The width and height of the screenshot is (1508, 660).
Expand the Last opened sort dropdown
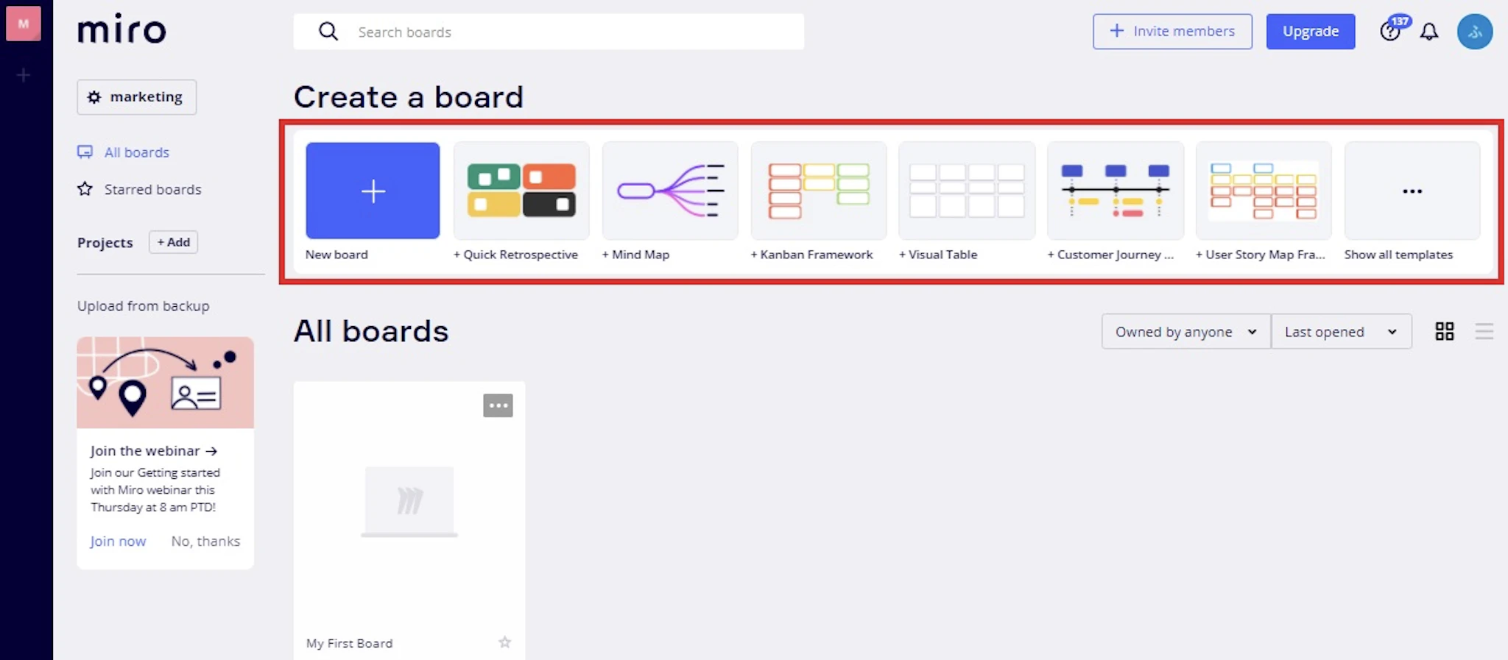tap(1341, 332)
